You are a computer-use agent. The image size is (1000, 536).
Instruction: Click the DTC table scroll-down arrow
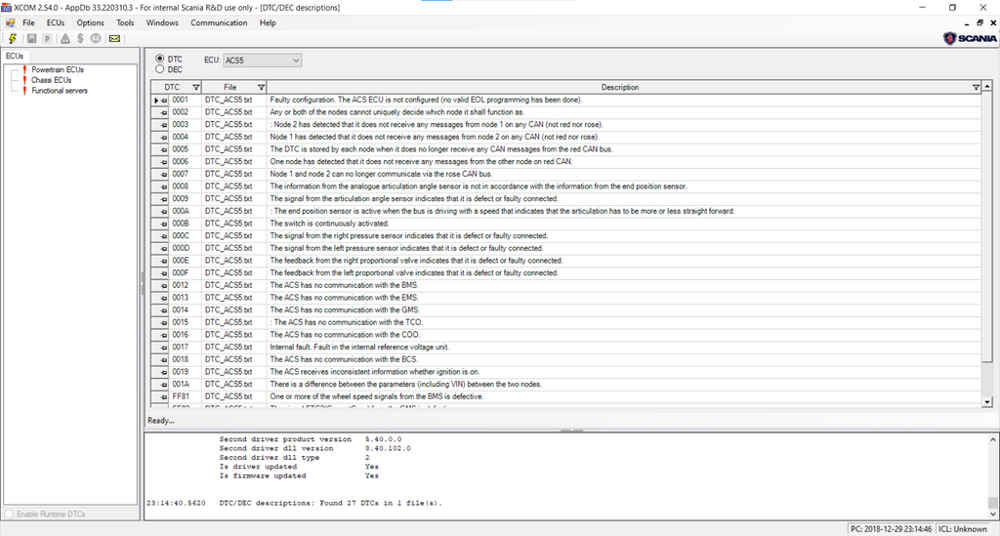(x=987, y=401)
